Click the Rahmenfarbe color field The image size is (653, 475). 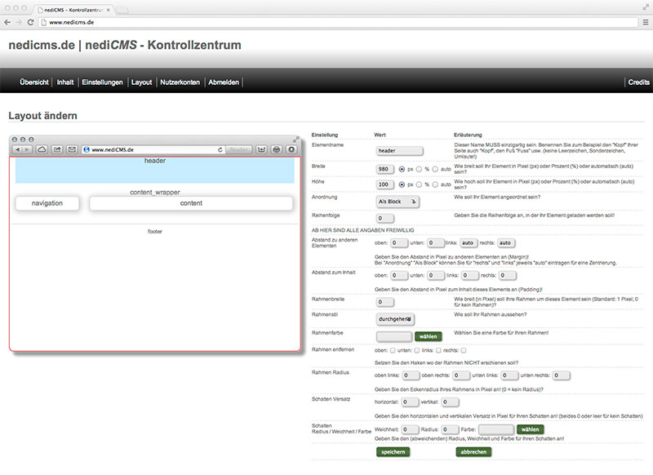(x=394, y=336)
